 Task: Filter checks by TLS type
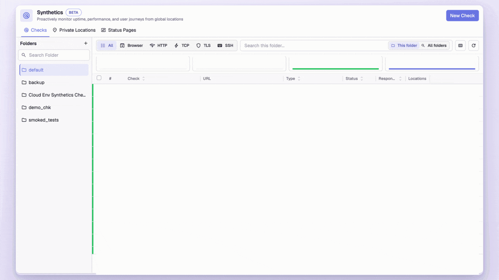pos(203,45)
